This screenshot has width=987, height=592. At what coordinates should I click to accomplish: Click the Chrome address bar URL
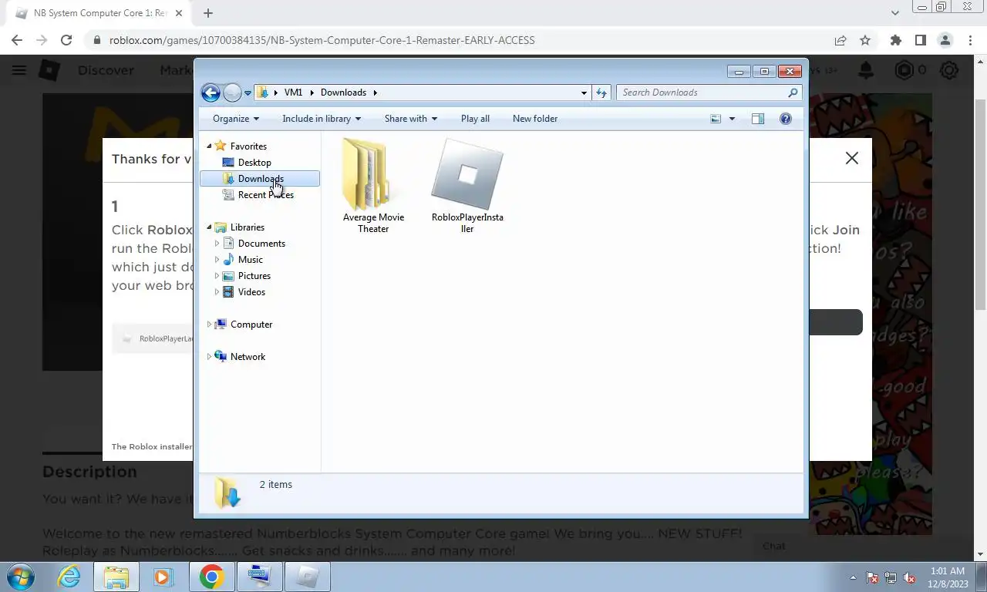point(322,40)
